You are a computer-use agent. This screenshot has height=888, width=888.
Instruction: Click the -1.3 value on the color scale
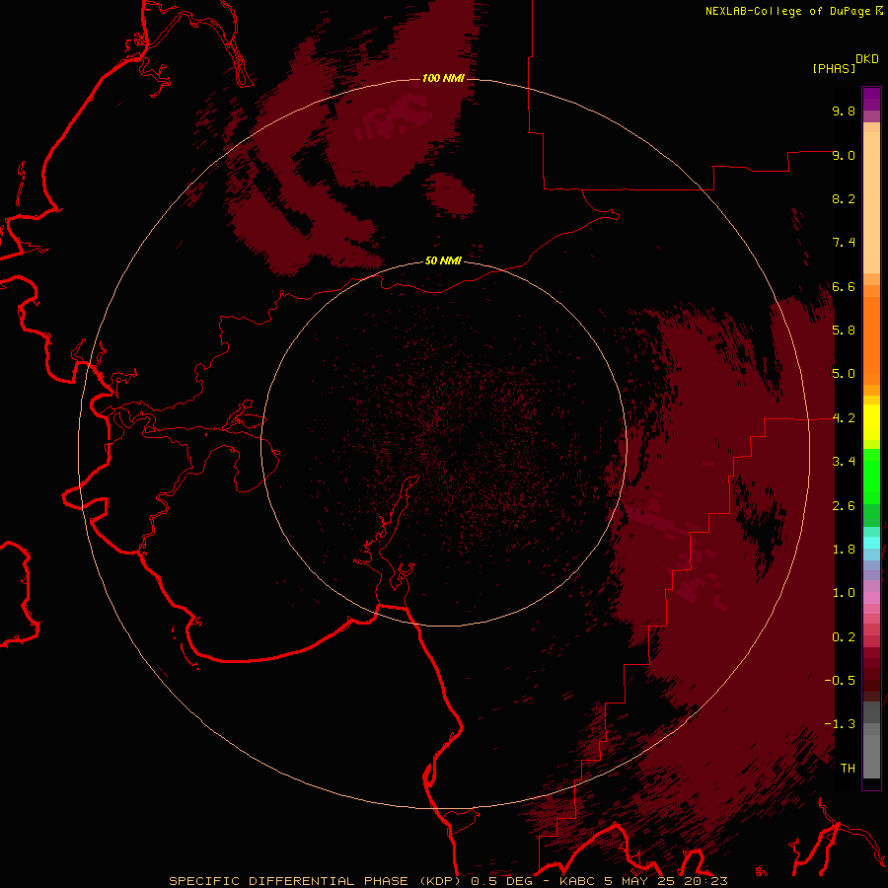pos(840,724)
